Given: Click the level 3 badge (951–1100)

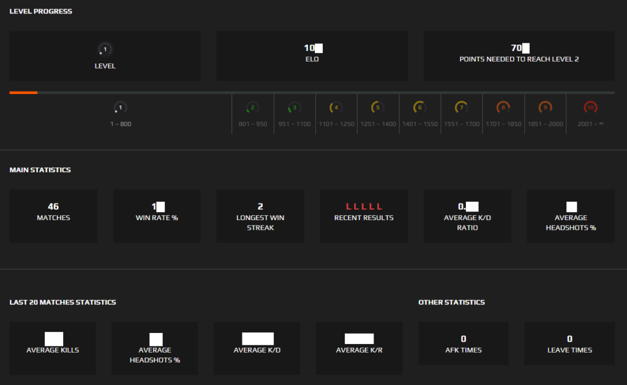Looking at the screenshot, I should (x=294, y=107).
